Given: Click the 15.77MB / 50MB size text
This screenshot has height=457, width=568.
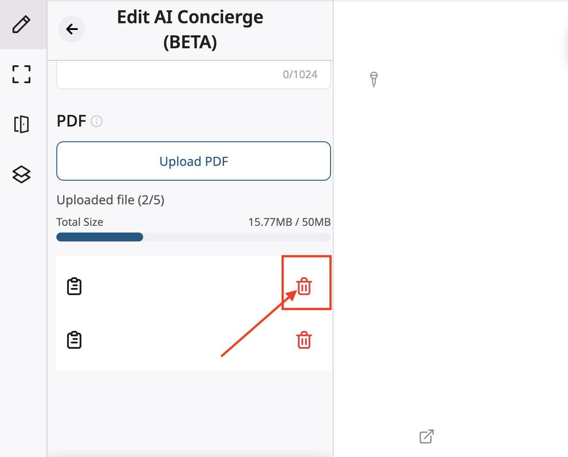Looking at the screenshot, I should [x=289, y=222].
